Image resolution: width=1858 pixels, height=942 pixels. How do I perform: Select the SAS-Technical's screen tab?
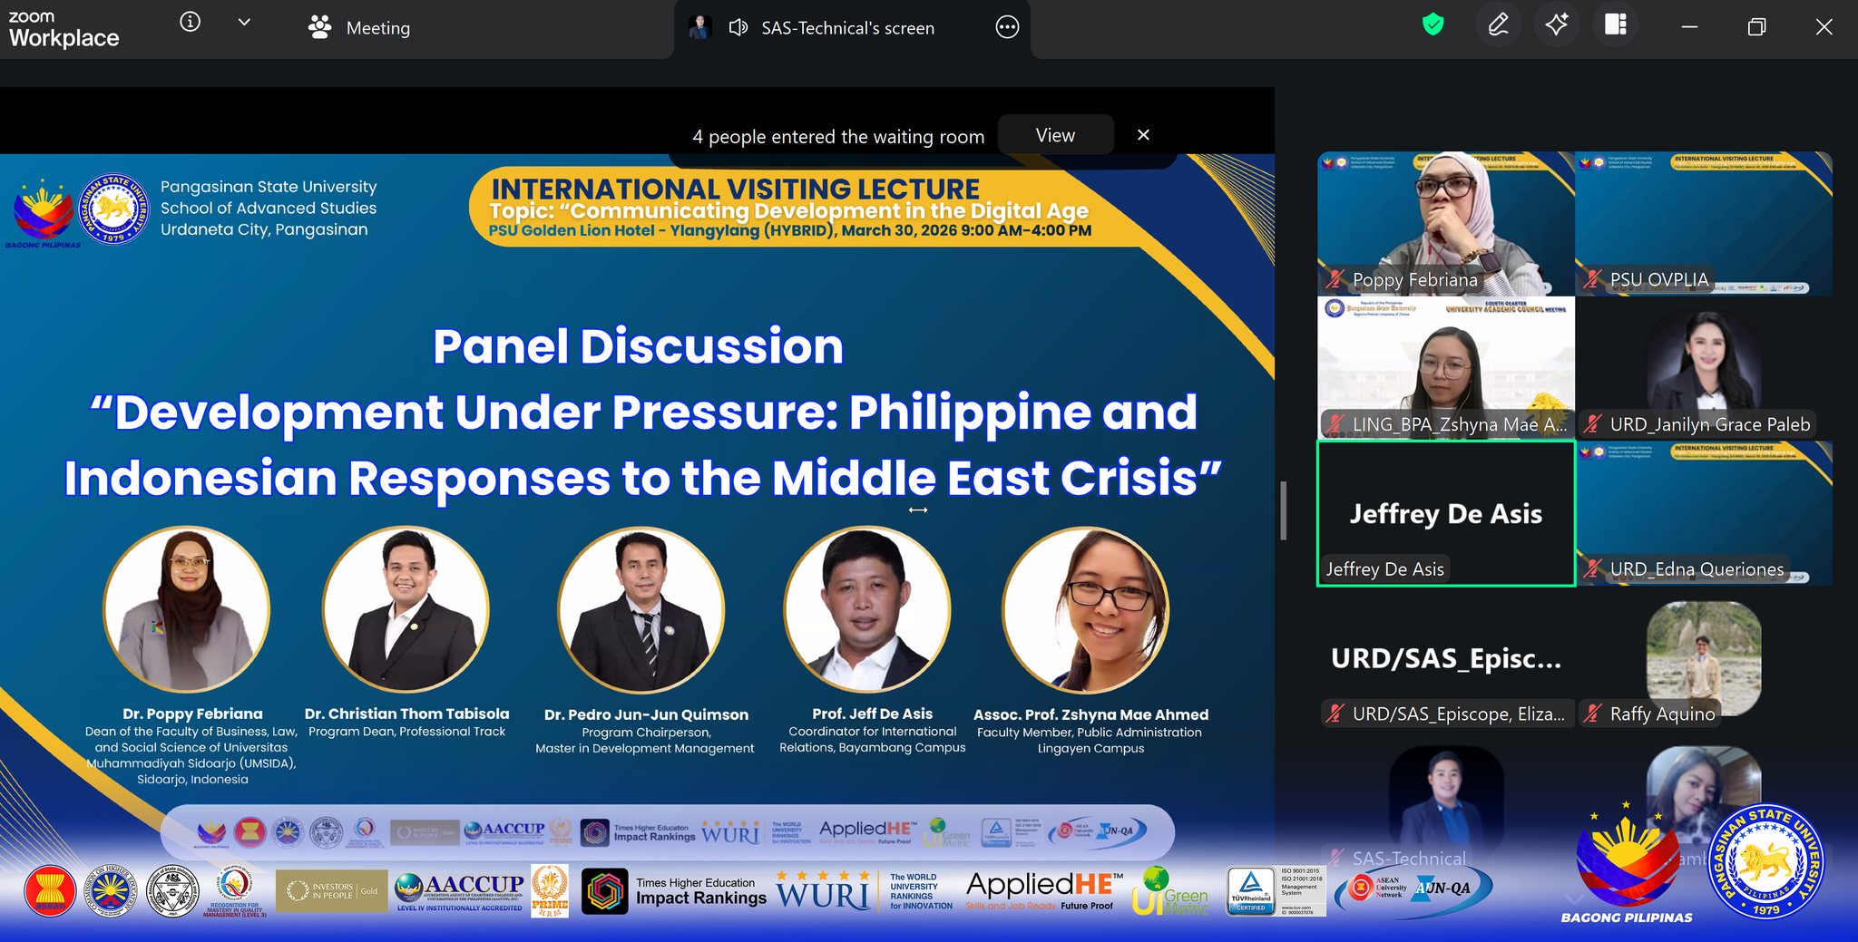pos(846,28)
